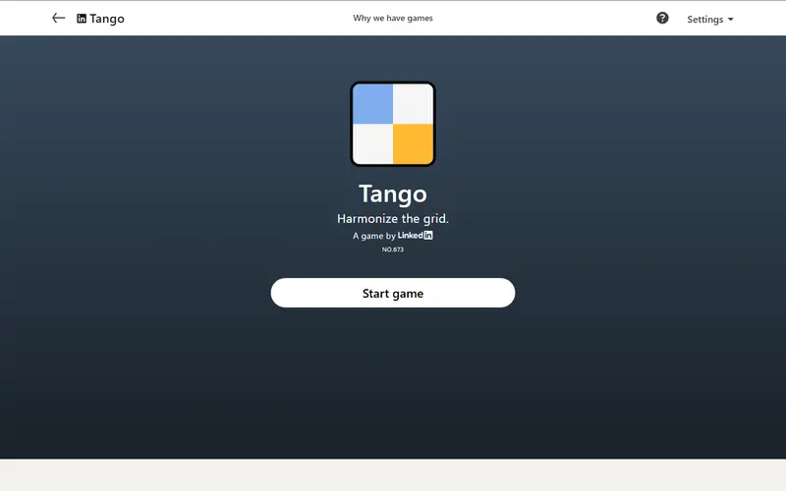The width and height of the screenshot is (786, 491).
Task: Click the Tango grid game icon
Action: pos(392,124)
